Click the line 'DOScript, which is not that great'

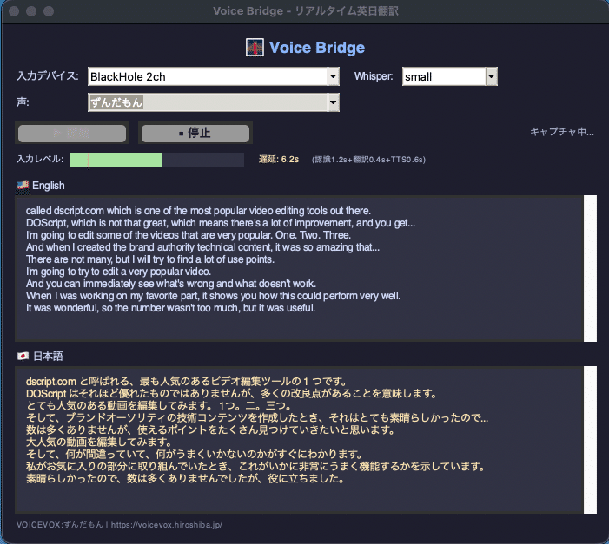[x=221, y=223]
